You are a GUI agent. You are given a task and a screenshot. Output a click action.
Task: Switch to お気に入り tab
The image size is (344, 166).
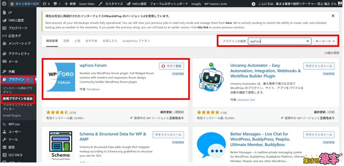110,41
